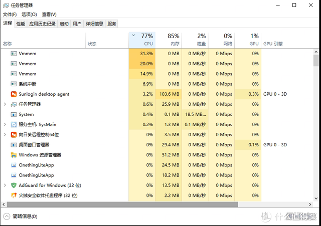The width and height of the screenshot is (321, 226).
Task: Click the 服务主机: SysMain gear icon
Action: (x=14, y=124)
